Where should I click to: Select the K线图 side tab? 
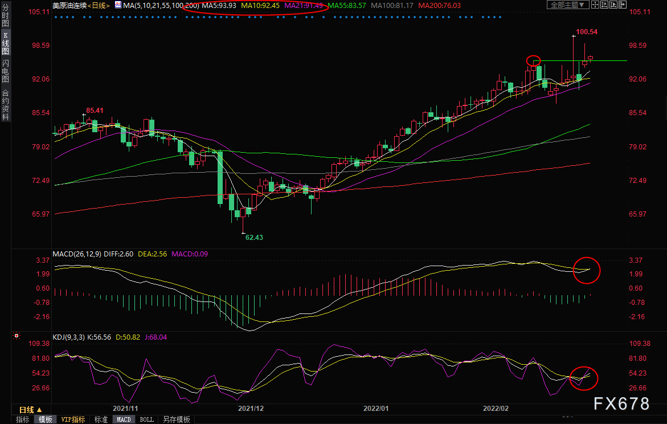tap(6, 43)
